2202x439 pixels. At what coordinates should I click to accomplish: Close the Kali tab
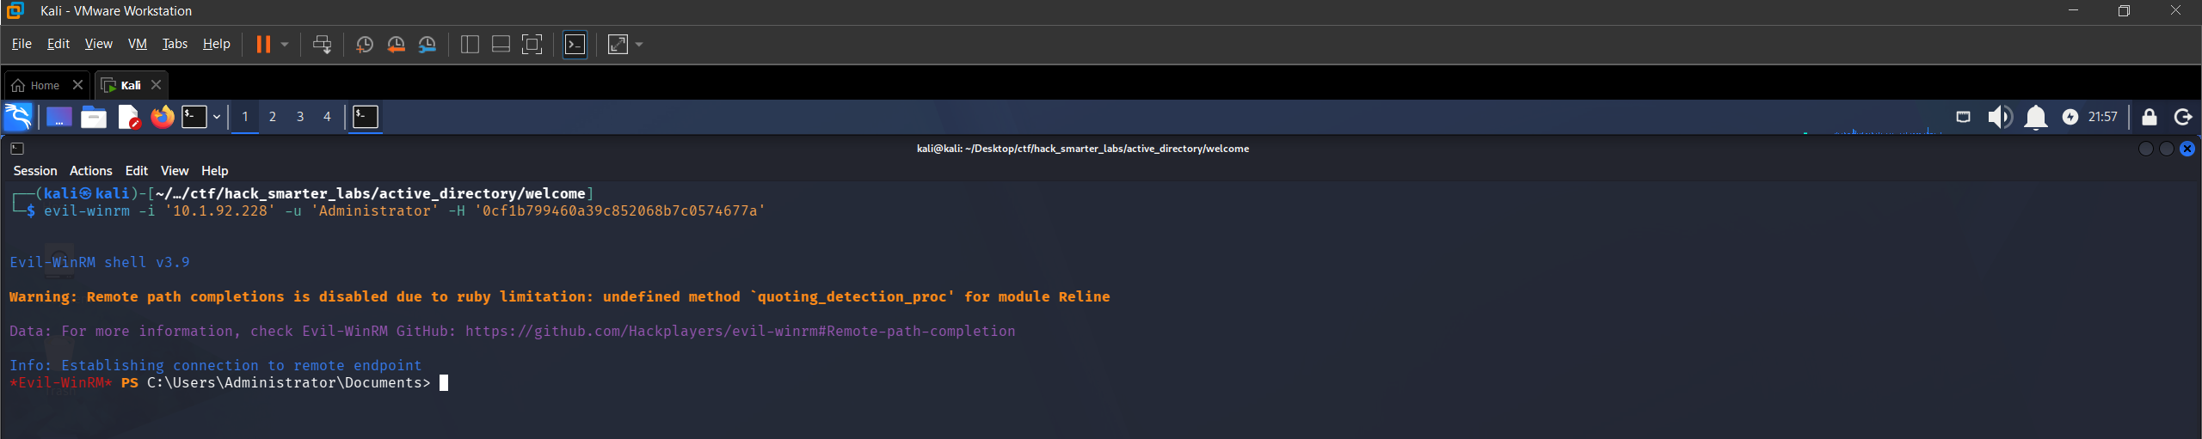[156, 85]
